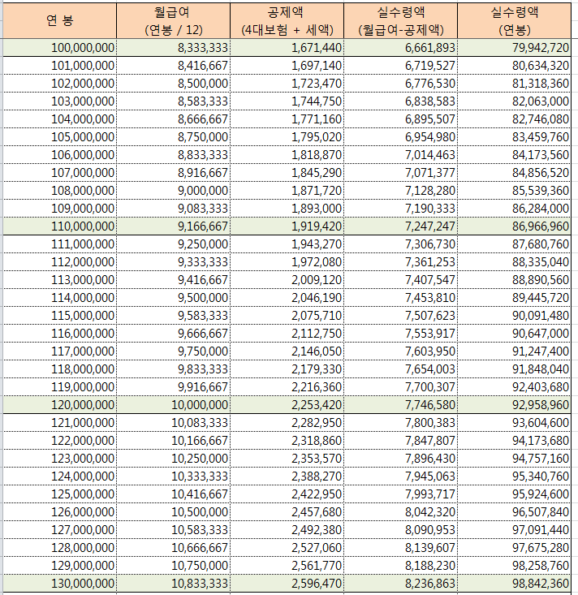Screen dimensions: 578x595
Task: Click annual net 81,318,360
Action: (x=514, y=84)
